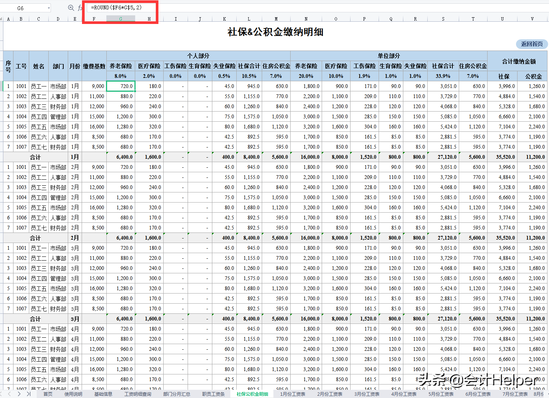Open the 1月份工资表 sheet tab

tap(293, 394)
